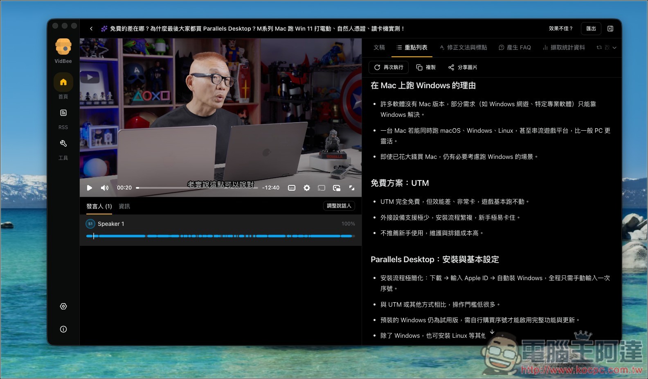Open video player settings gear
This screenshot has height=379, width=648.
[307, 188]
